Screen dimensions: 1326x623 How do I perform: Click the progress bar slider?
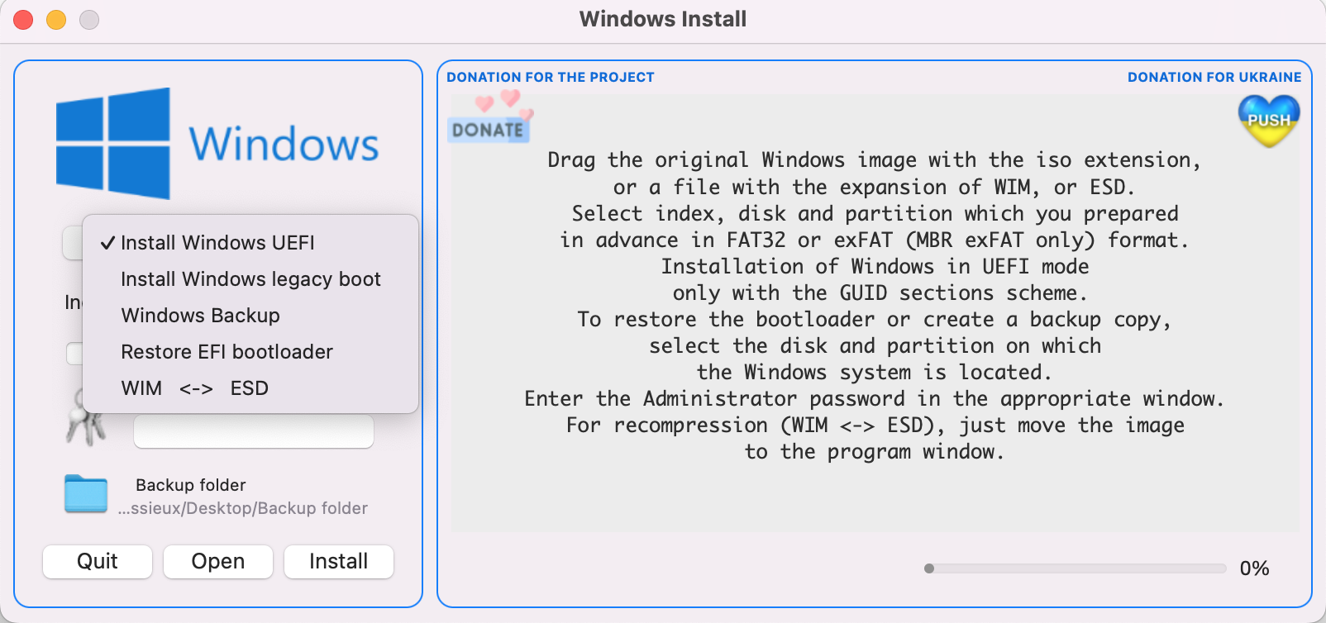pos(1075,568)
